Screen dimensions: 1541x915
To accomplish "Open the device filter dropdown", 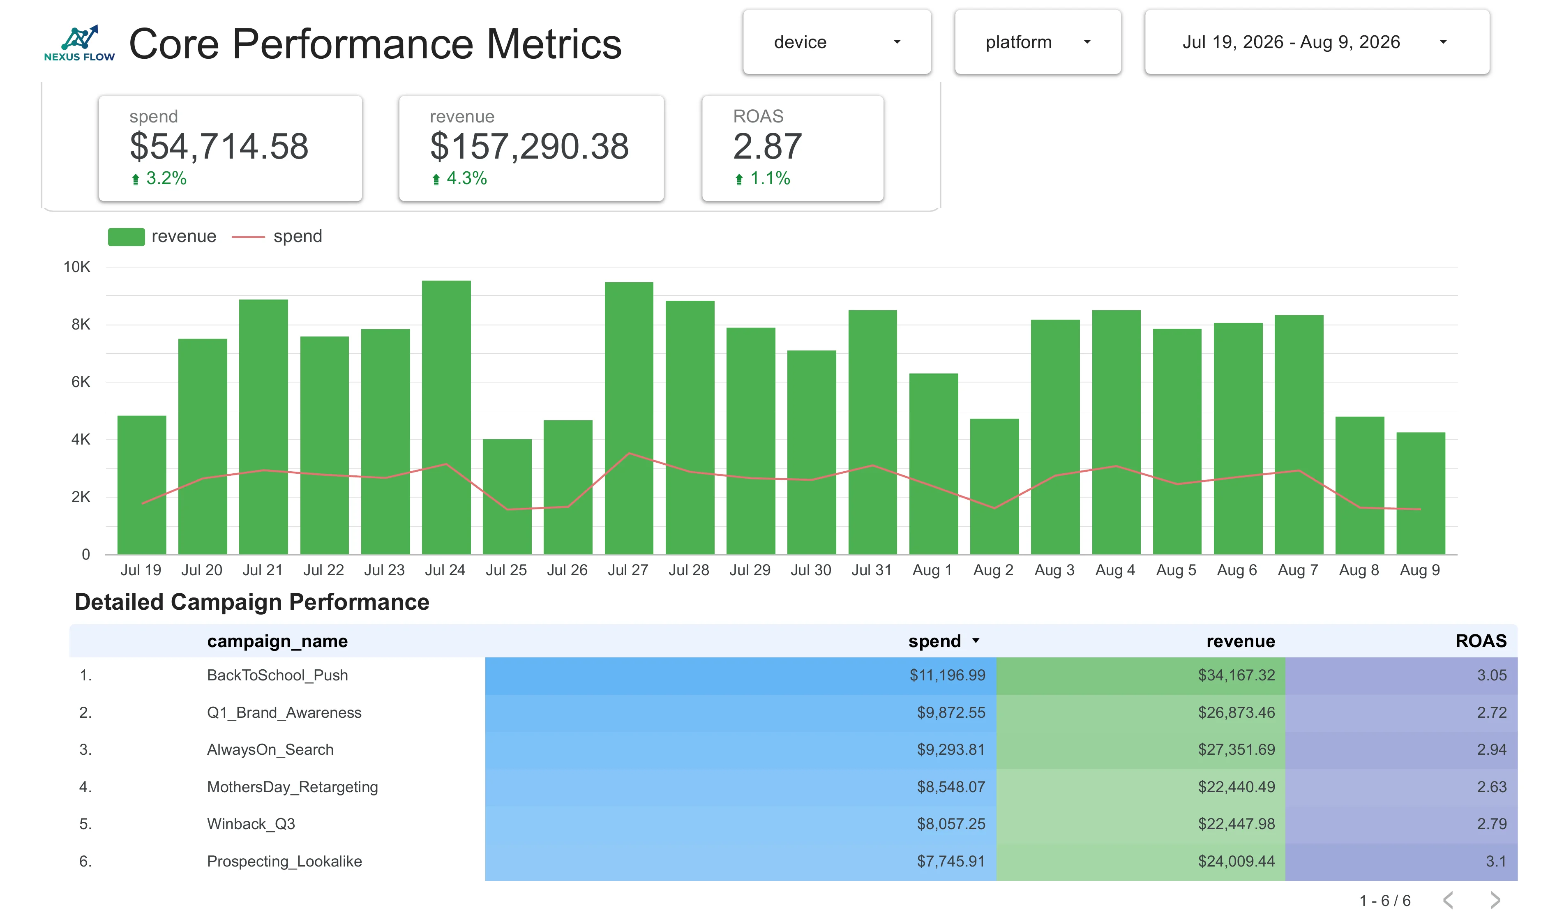I will (836, 42).
